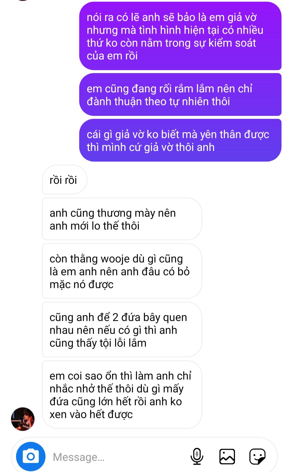Open the photo gallery icon
This screenshot has height=472, width=289.
(x=227, y=456)
